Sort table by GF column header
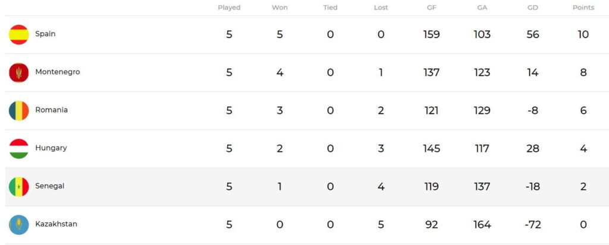The width and height of the screenshot is (609, 245). coord(432,8)
